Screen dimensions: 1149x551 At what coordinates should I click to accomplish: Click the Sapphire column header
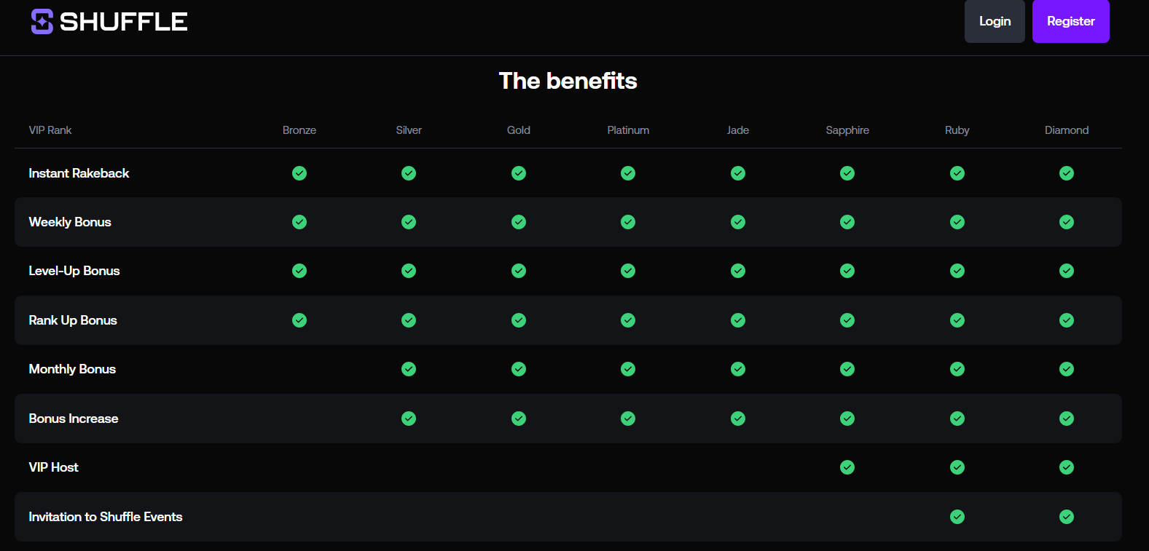pos(847,130)
